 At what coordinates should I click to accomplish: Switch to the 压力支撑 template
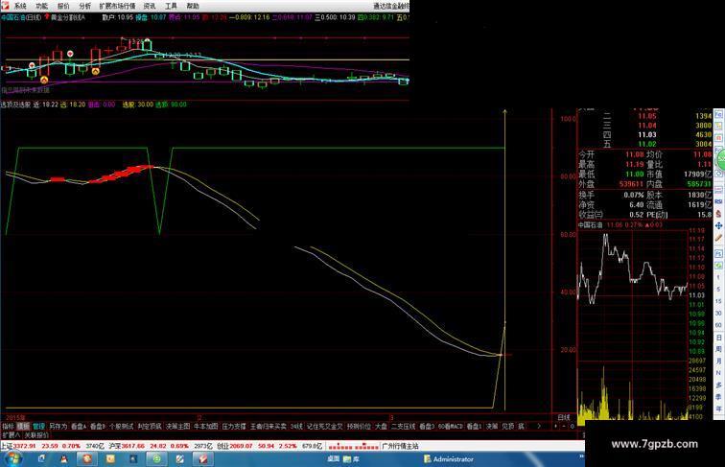click(234, 427)
